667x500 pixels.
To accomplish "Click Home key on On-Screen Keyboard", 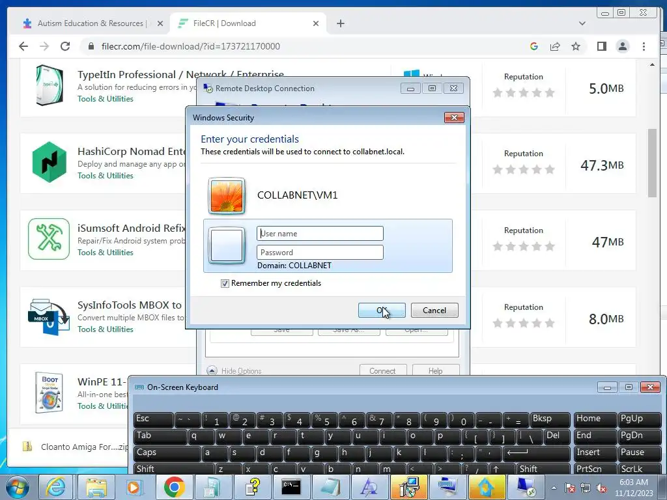I will 595,420.
